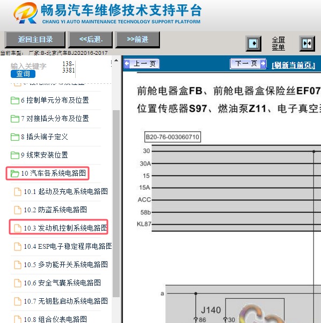321x323 pixels.
Task: Go back with the <<后退 button
Action: pyautogui.click(x=91, y=39)
